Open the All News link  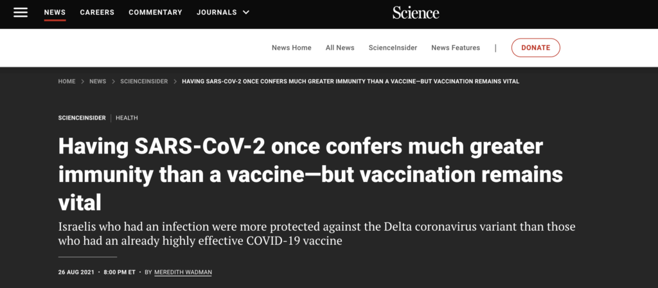coord(340,48)
